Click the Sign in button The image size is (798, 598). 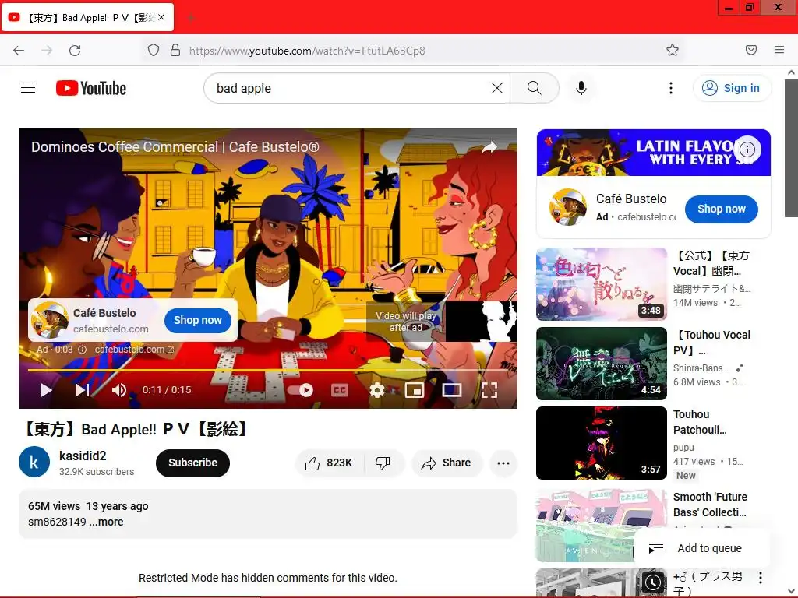(732, 88)
